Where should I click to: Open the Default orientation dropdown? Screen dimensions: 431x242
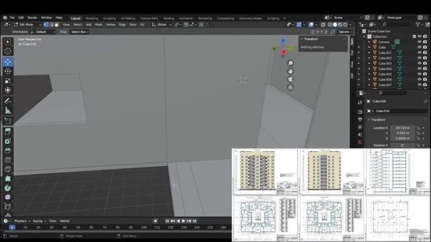tap(43, 32)
